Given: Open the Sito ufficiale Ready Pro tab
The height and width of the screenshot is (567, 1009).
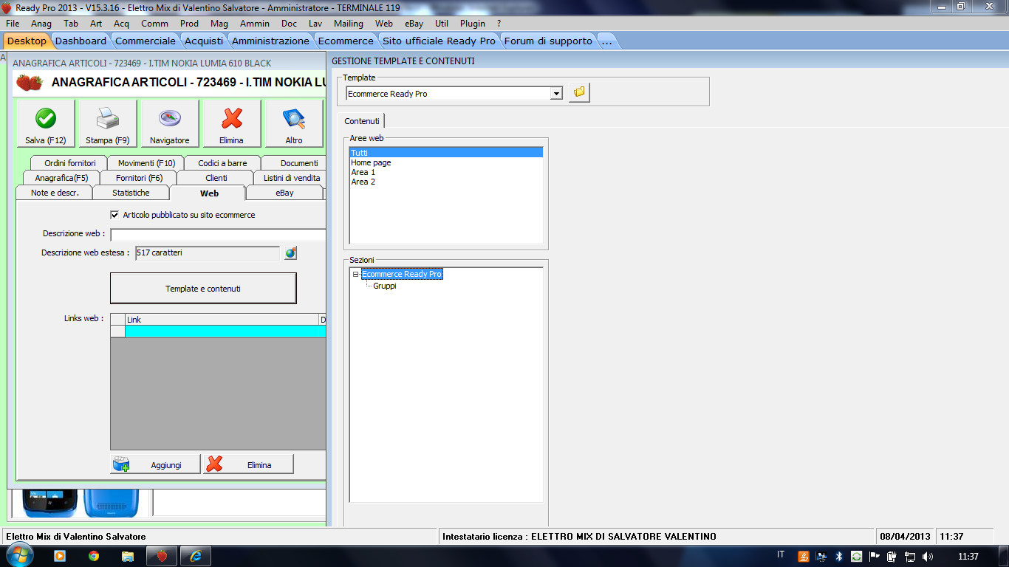Looking at the screenshot, I should coord(439,41).
